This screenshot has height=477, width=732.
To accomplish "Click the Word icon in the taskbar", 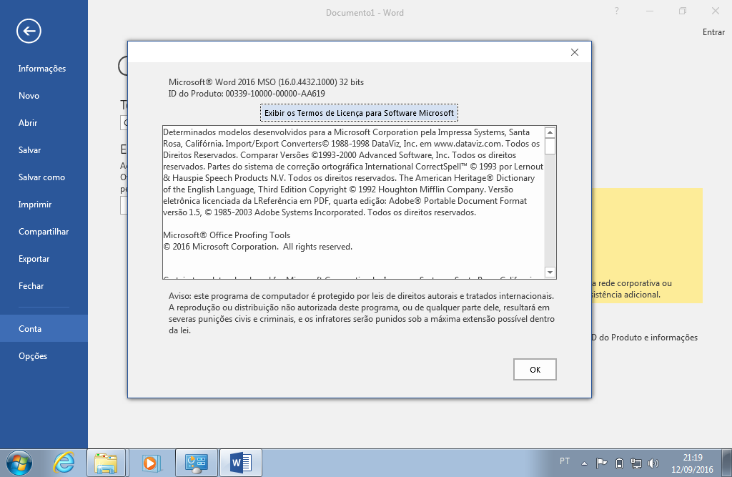I will [241, 463].
